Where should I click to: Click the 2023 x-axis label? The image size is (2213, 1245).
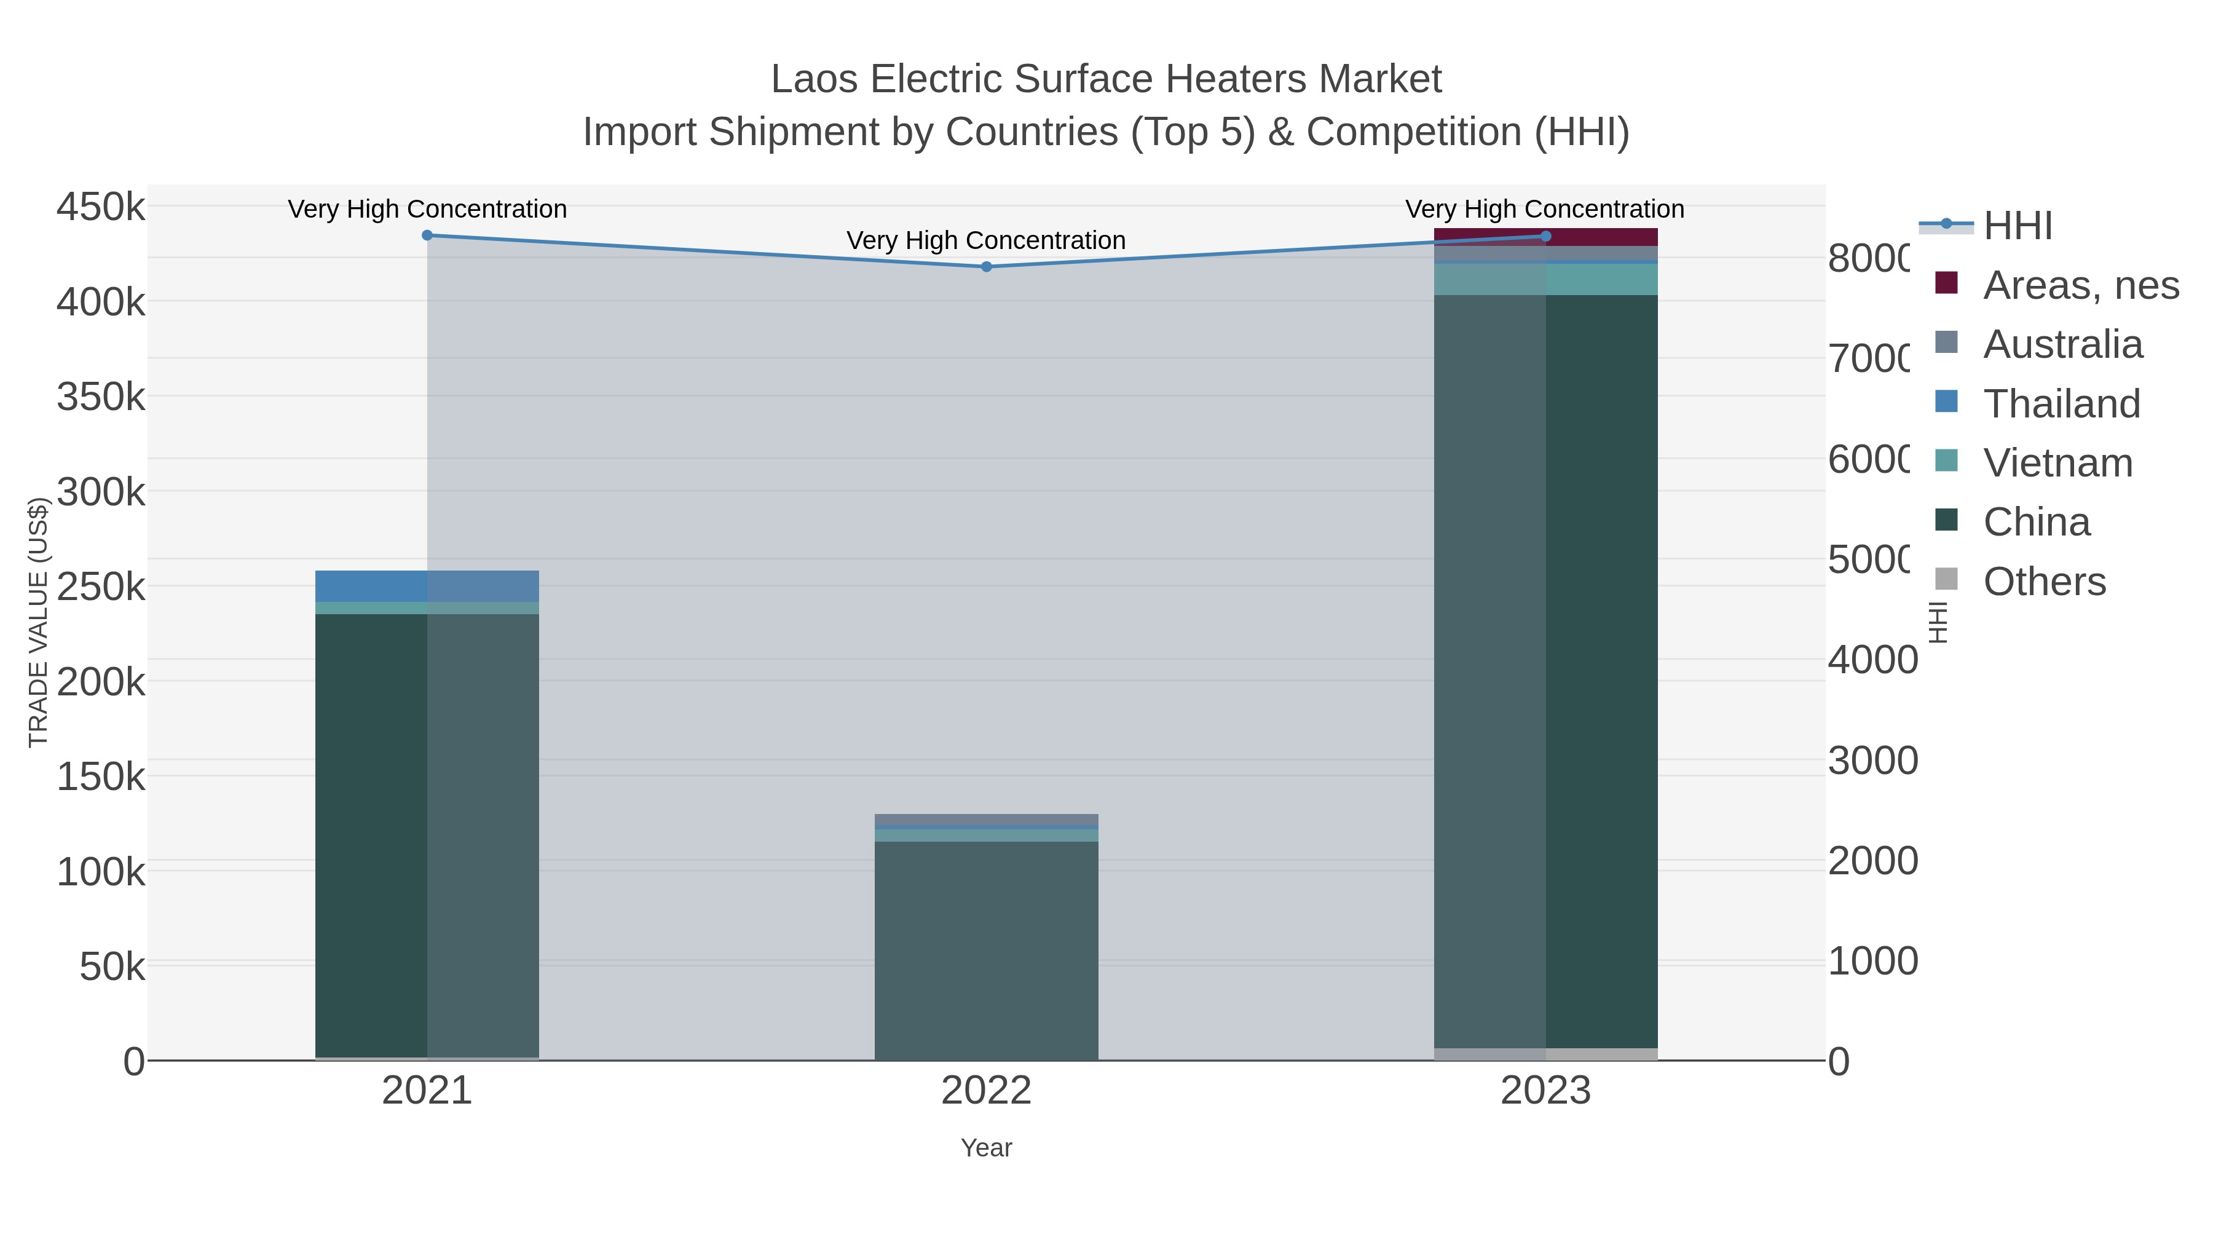point(1545,1091)
